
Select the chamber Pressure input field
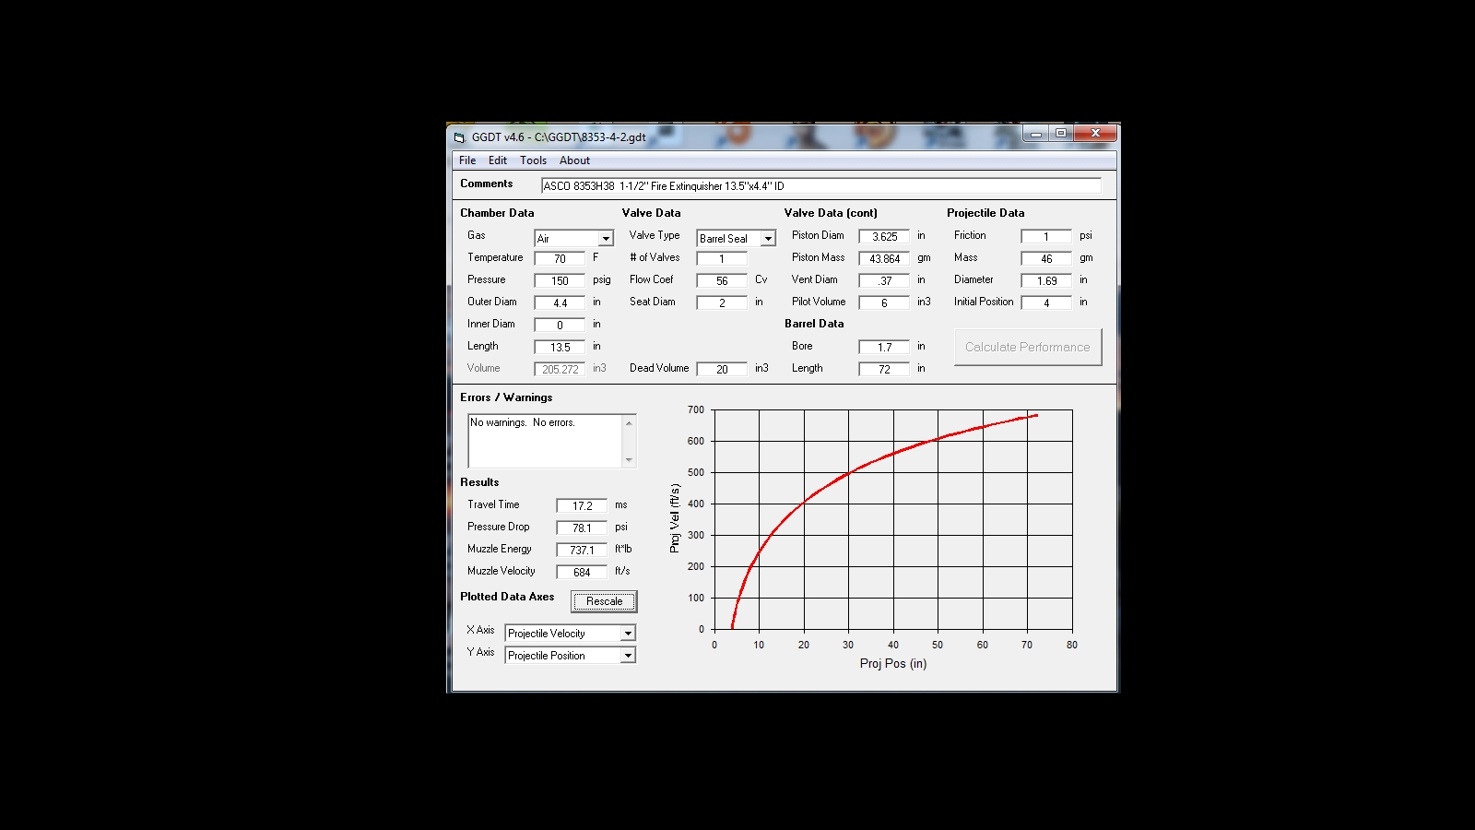(x=560, y=281)
